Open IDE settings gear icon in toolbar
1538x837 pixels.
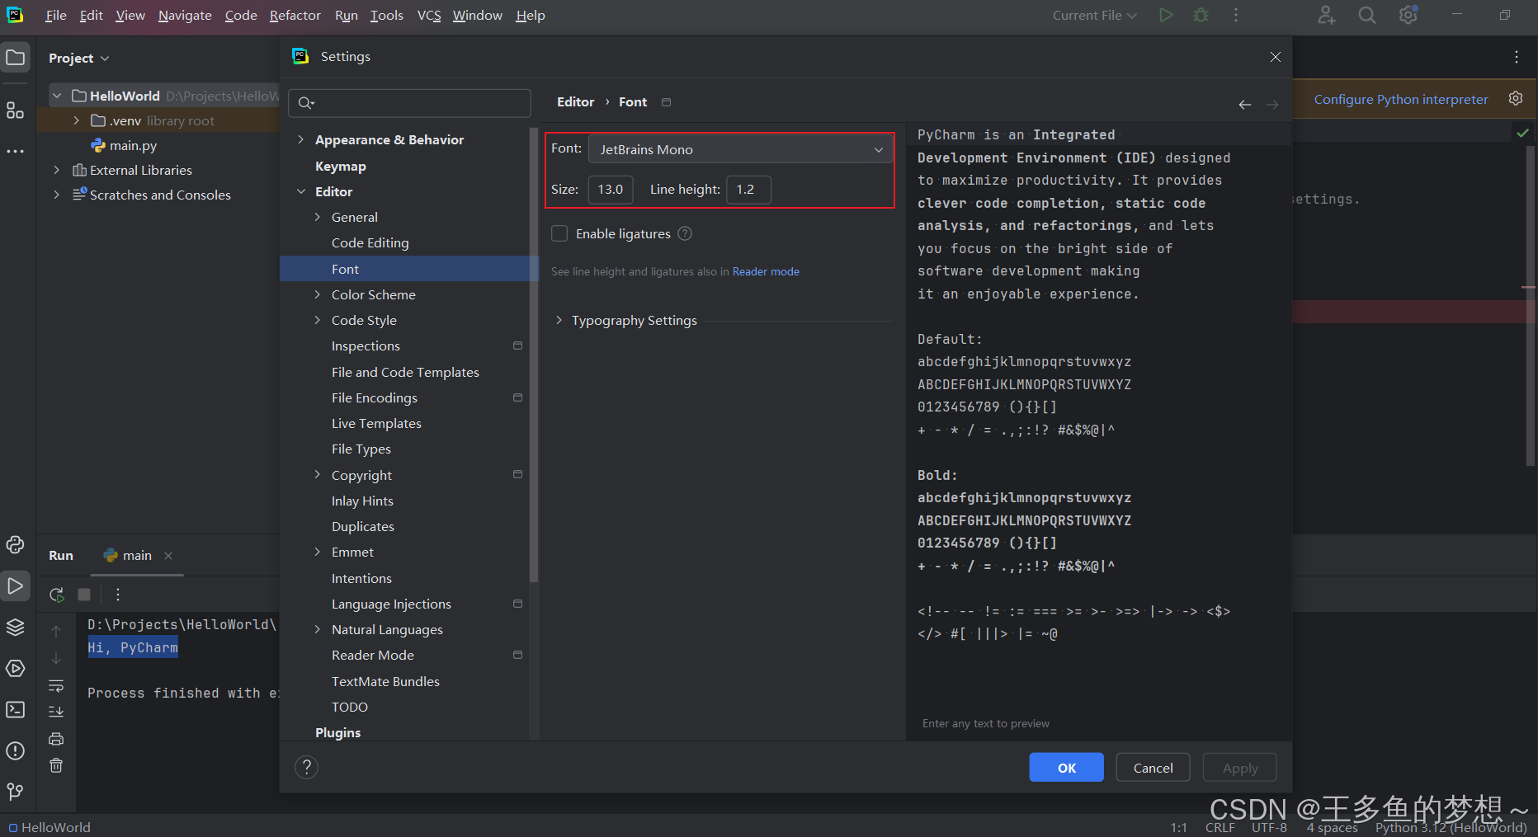[x=1408, y=15]
